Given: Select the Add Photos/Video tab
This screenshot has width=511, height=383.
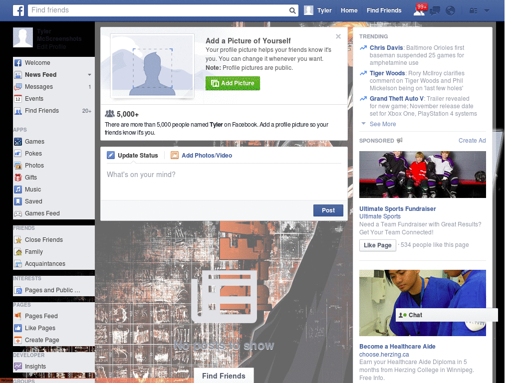Looking at the screenshot, I should [x=202, y=156].
